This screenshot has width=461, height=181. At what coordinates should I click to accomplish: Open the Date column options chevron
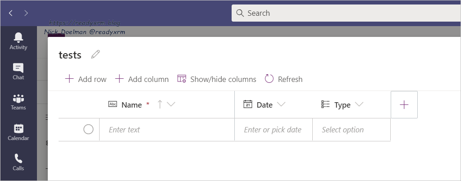tap(281, 104)
